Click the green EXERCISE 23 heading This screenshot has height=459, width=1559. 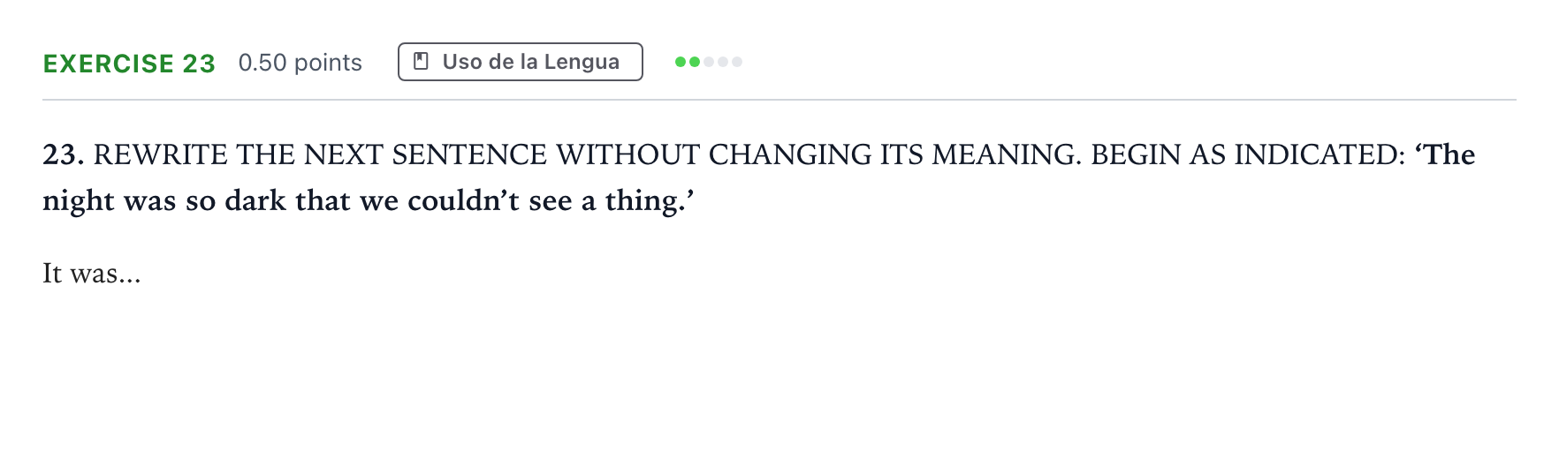129,64
